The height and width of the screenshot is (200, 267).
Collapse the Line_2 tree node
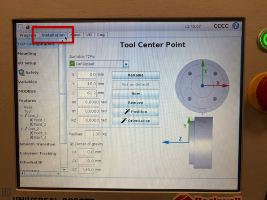[x=22, y=129]
